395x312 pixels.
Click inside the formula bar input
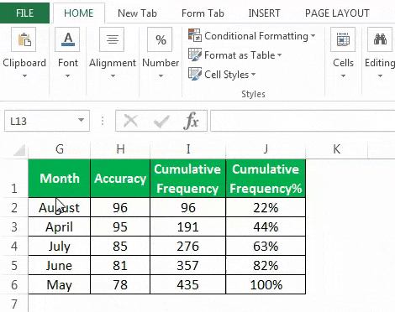303,121
